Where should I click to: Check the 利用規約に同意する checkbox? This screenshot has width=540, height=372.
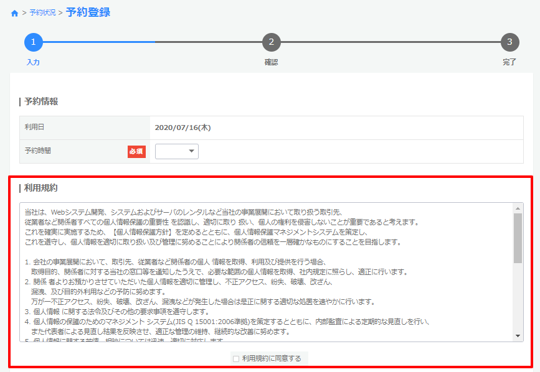(x=236, y=359)
